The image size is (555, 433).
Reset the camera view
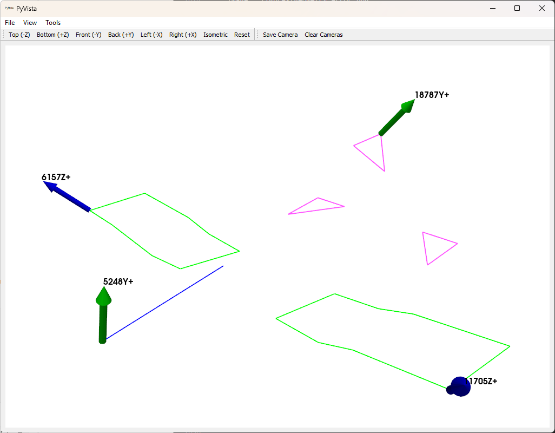coord(242,34)
